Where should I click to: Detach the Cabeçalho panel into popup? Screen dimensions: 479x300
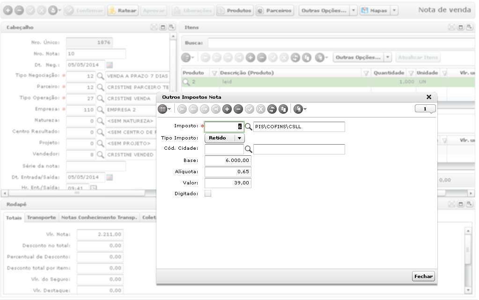171,27
